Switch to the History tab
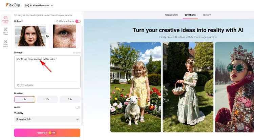Viewport: 254px width, 140px height. pyautogui.click(x=207, y=15)
